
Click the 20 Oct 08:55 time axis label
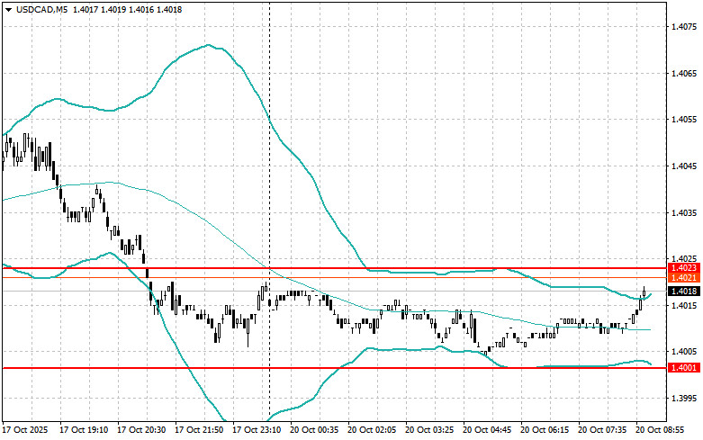pyautogui.click(x=660, y=430)
